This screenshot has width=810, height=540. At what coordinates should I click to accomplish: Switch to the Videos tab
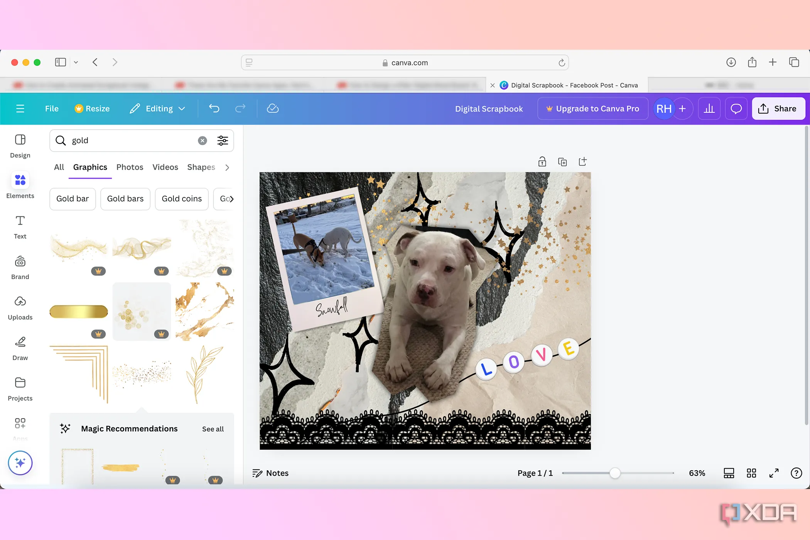pyautogui.click(x=165, y=167)
